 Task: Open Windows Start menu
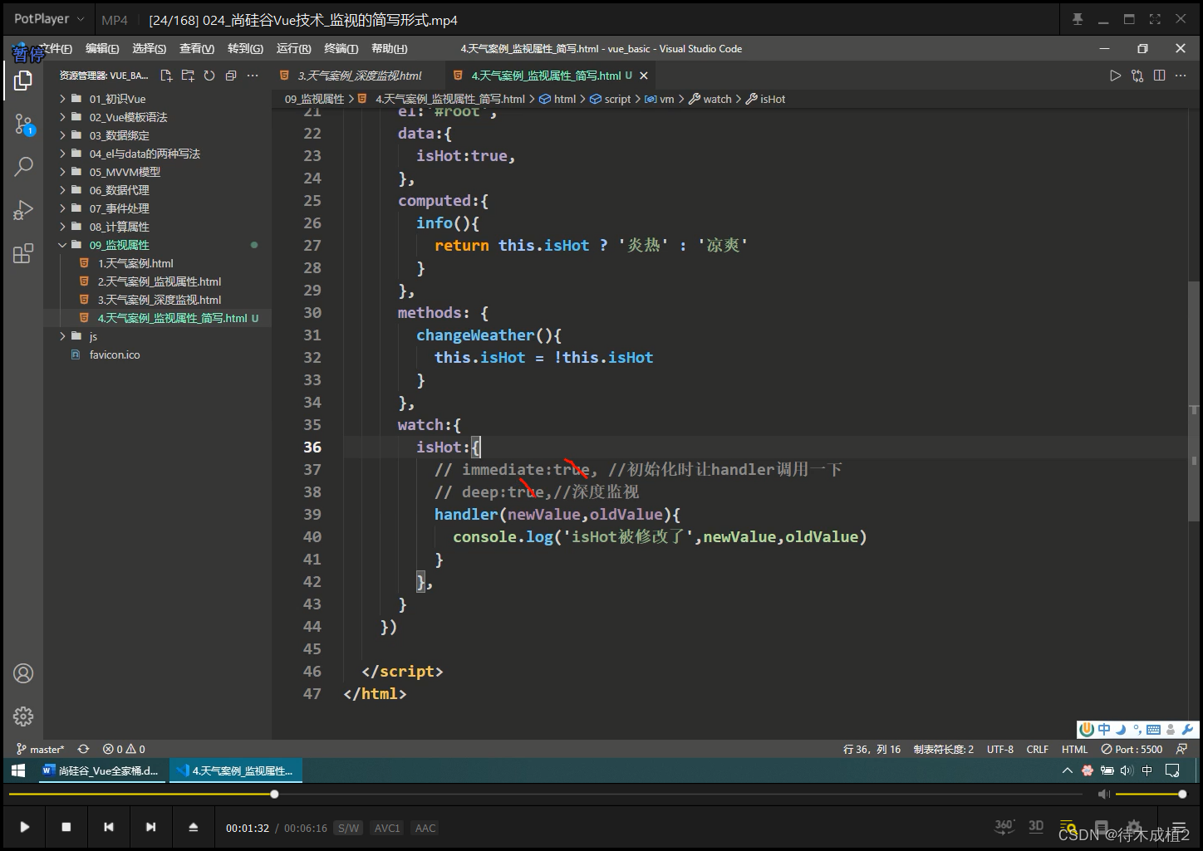click(x=17, y=770)
